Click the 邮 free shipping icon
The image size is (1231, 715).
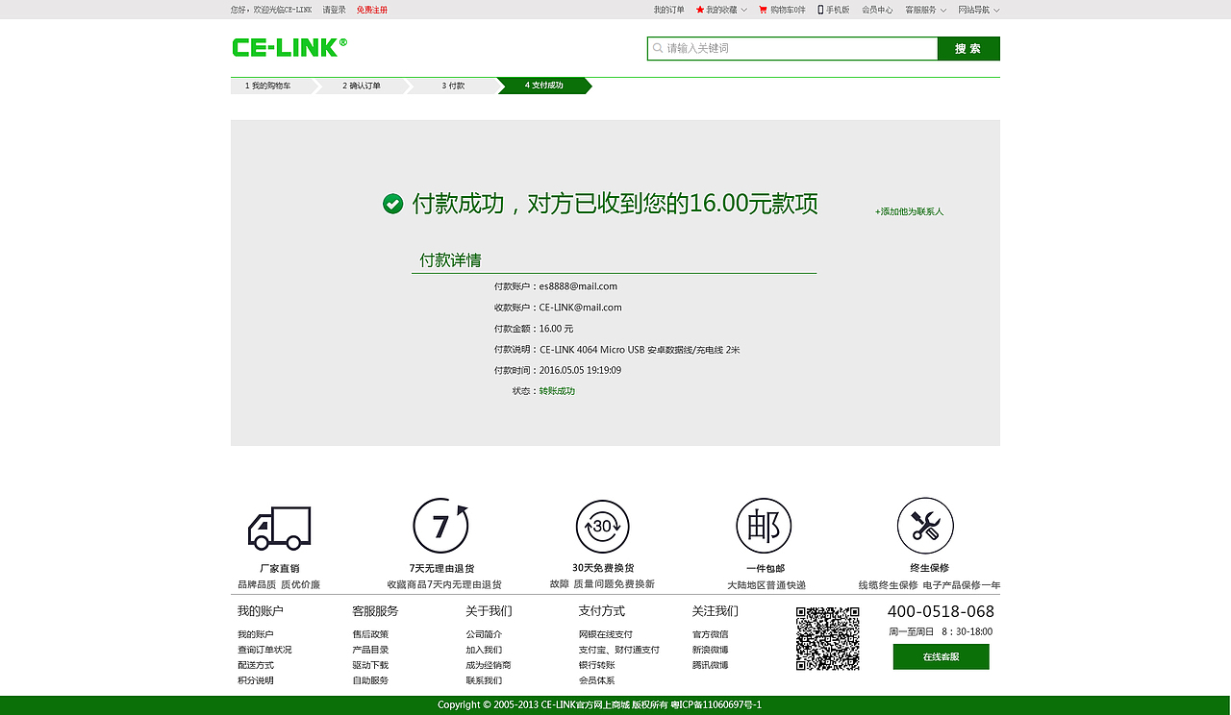(x=764, y=526)
